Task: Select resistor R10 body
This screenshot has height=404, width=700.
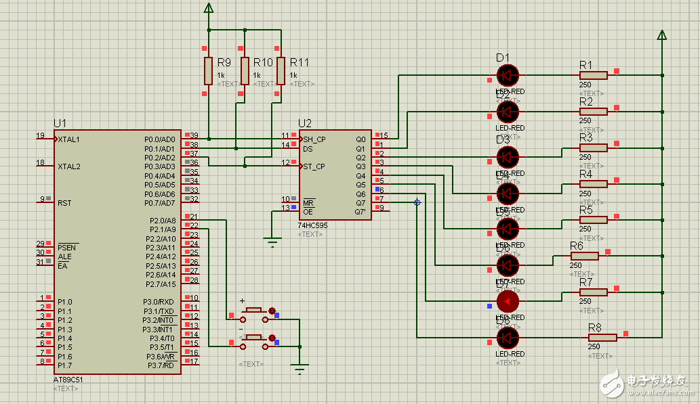Action: pyautogui.click(x=245, y=70)
